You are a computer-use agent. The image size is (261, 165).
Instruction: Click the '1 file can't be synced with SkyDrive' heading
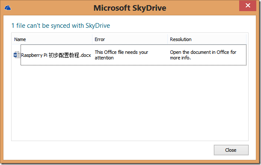(x=61, y=26)
